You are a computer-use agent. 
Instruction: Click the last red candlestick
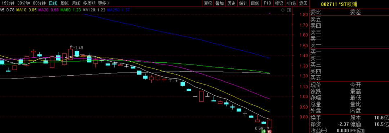tap(270, 124)
